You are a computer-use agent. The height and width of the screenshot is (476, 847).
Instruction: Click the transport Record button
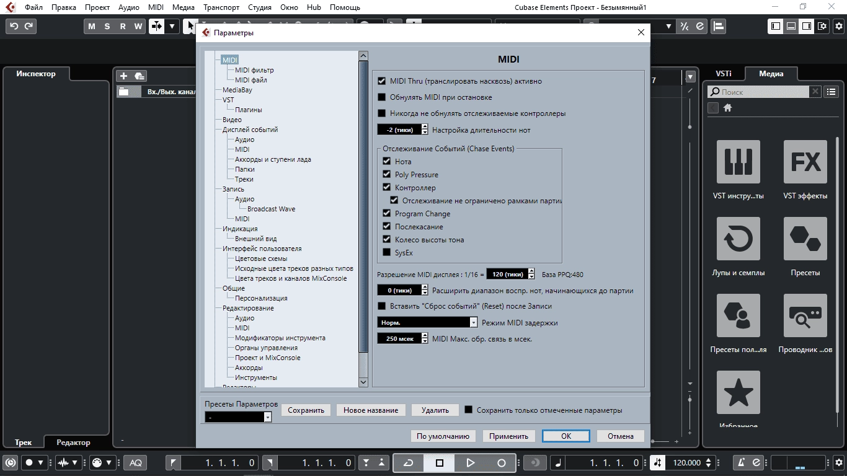point(502,462)
